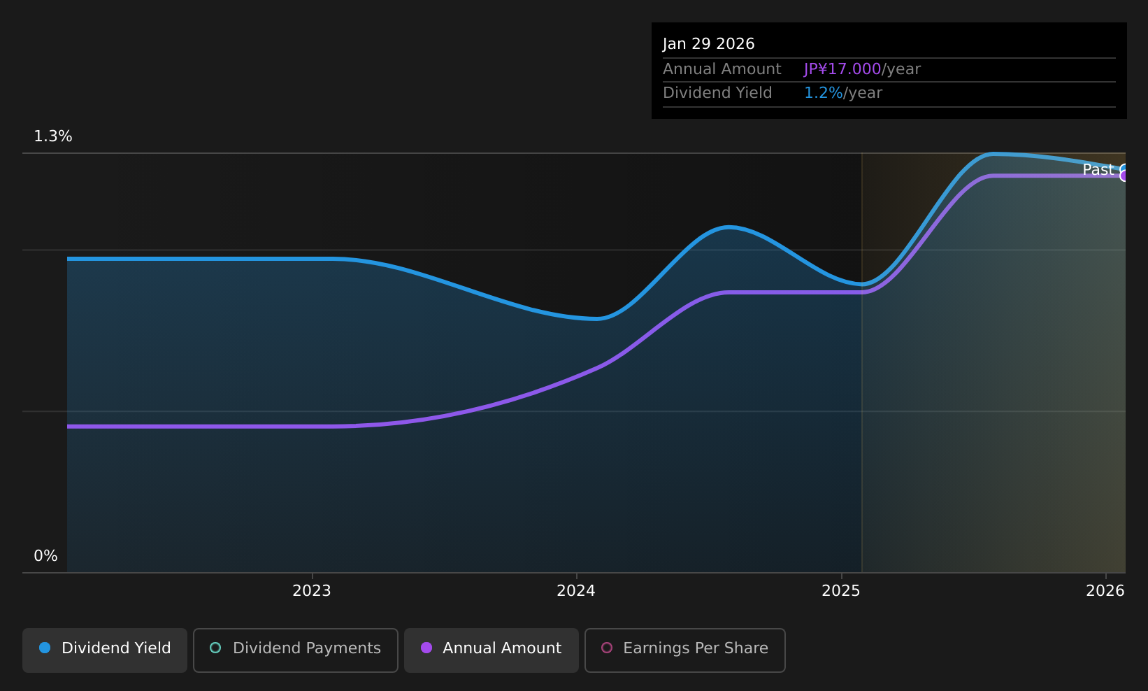Enable the Earnings Per Share series
1148x691 pixels.
[x=685, y=650]
